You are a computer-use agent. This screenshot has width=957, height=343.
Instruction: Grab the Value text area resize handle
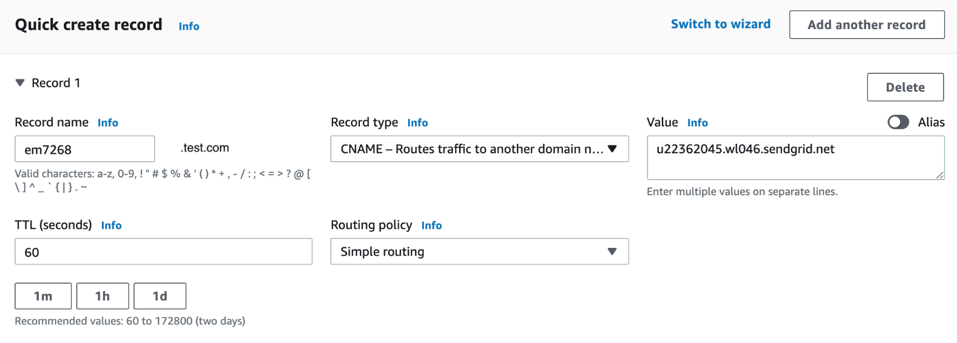[x=940, y=175]
